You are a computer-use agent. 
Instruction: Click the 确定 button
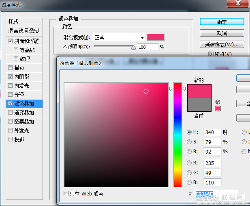222,22
